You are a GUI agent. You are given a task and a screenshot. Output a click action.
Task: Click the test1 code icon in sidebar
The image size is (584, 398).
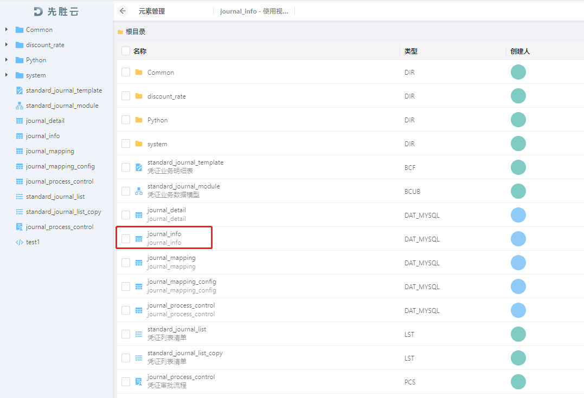20,242
